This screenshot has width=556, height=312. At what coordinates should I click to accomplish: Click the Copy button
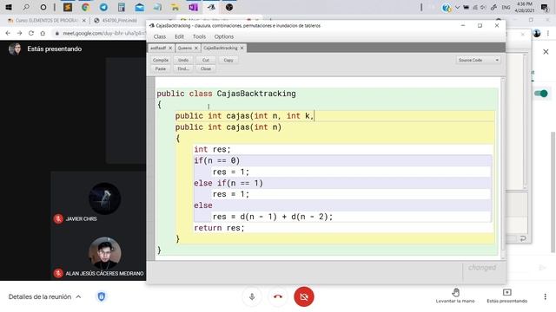tap(228, 60)
